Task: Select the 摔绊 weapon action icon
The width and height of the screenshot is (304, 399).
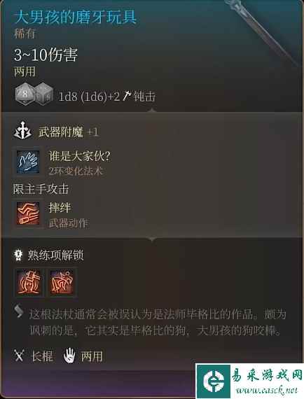Action: (x=28, y=213)
